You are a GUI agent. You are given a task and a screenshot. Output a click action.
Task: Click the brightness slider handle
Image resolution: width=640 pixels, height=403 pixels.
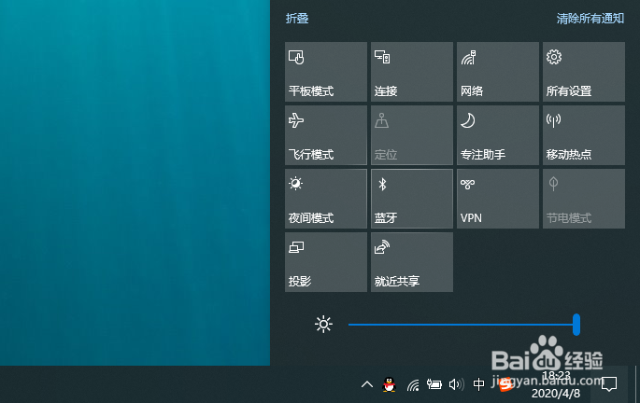tap(576, 325)
